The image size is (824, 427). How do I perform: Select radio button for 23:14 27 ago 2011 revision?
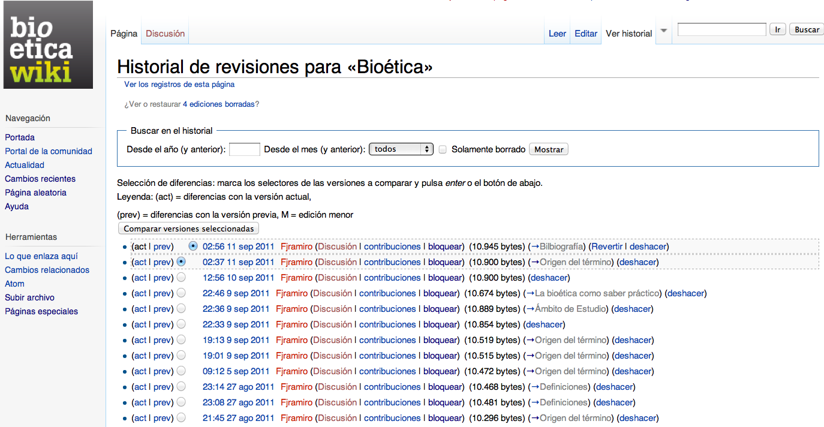pos(181,387)
